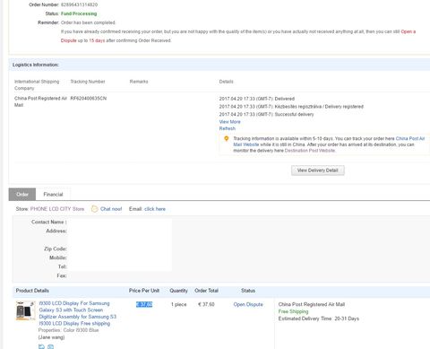Open the China Post Air Mail Website link
Screen dimensions: 430x349
point(329,142)
